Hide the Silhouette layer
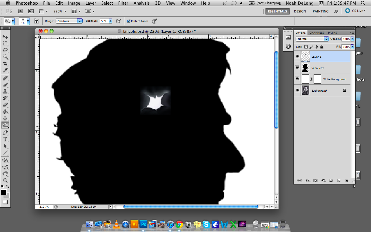The width and height of the screenshot is (371, 232). coord(297,68)
